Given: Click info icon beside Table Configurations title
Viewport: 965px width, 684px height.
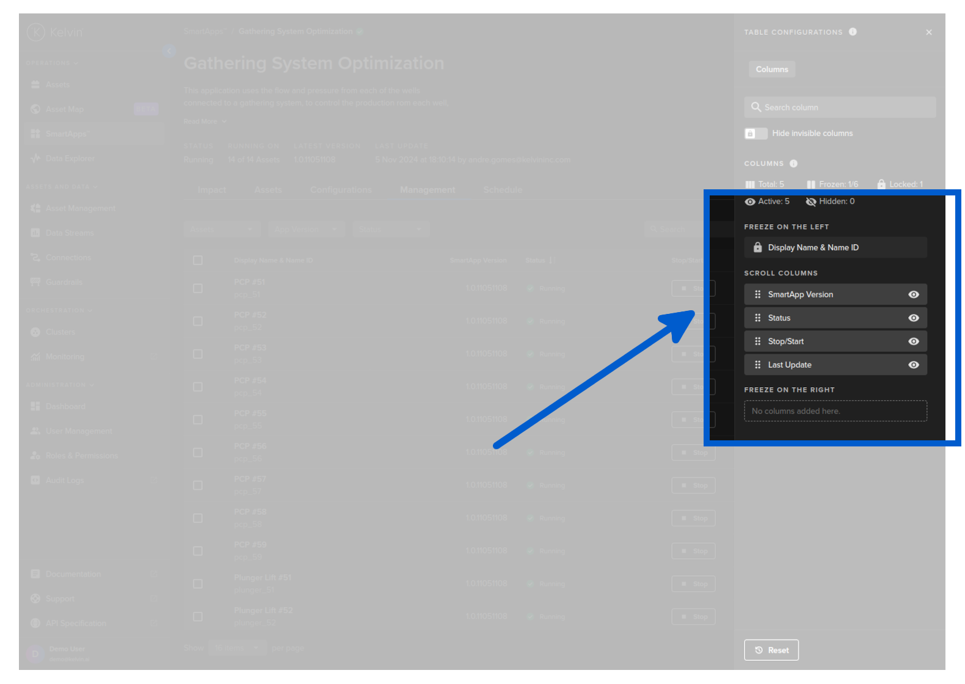Looking at the screenshot, I should point(853,32).
